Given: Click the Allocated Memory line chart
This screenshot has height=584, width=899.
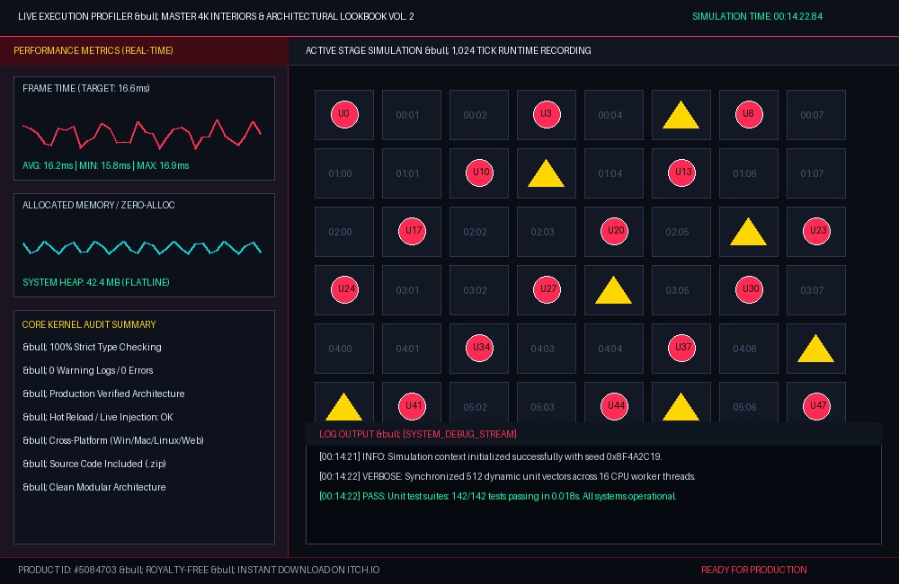Looking at the screenshot, I should [142, 248].
